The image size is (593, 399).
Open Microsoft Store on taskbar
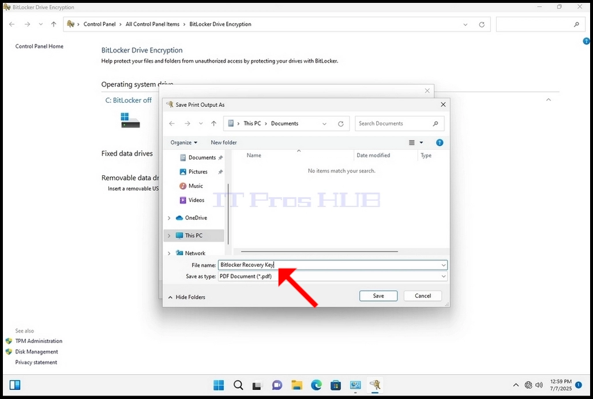(336, 385)
